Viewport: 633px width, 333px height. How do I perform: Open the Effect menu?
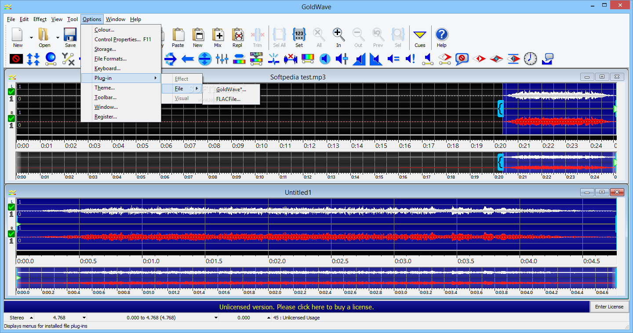tap(40, 19)
